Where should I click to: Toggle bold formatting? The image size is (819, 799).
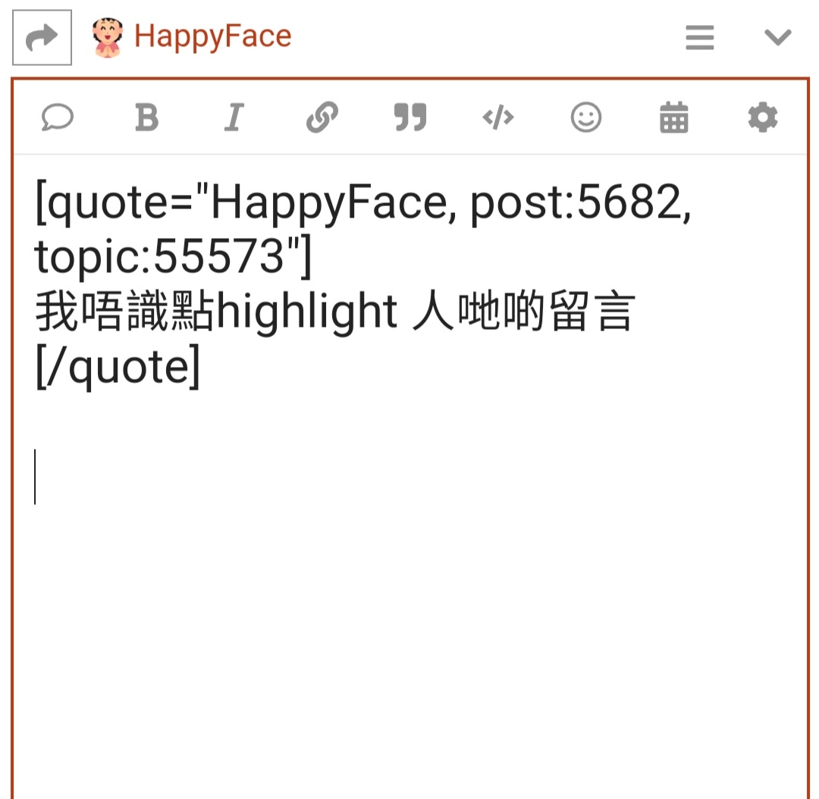pyautogui.click(x=146, y=117)
